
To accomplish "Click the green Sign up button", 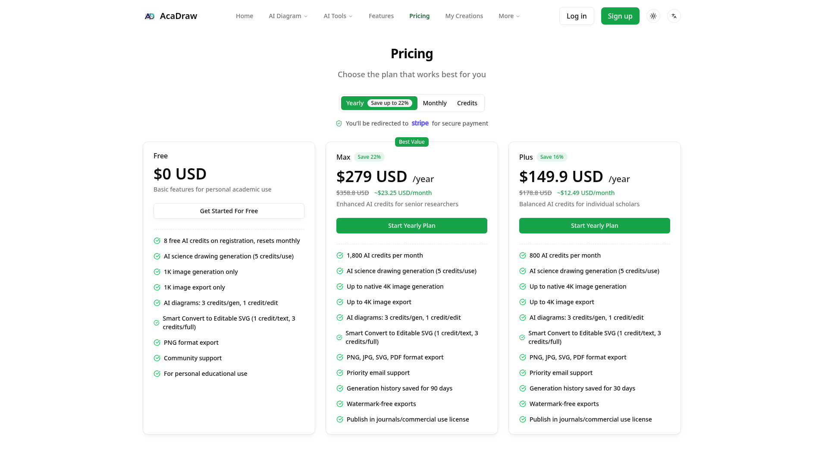I will (620, 16).
